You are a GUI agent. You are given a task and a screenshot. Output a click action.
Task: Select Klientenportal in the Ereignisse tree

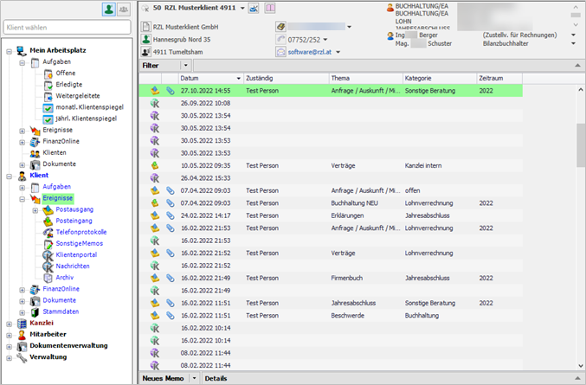point(76,254)
